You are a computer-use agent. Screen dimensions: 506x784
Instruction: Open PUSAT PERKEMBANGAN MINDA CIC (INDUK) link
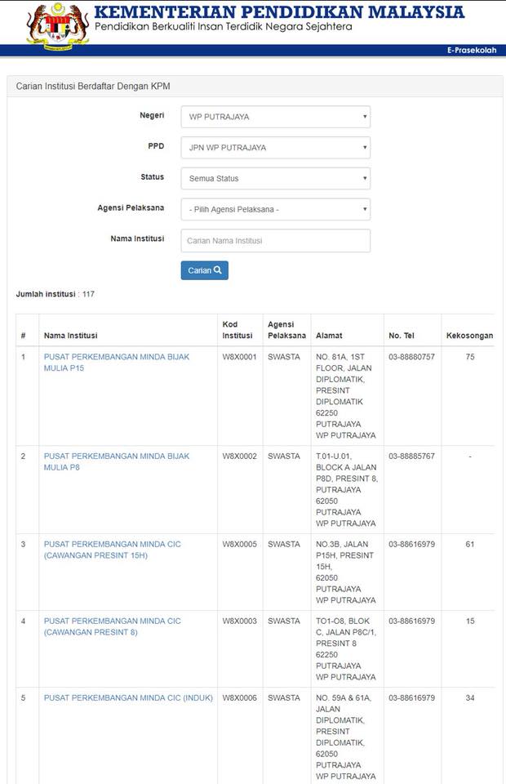click(128, 697)
